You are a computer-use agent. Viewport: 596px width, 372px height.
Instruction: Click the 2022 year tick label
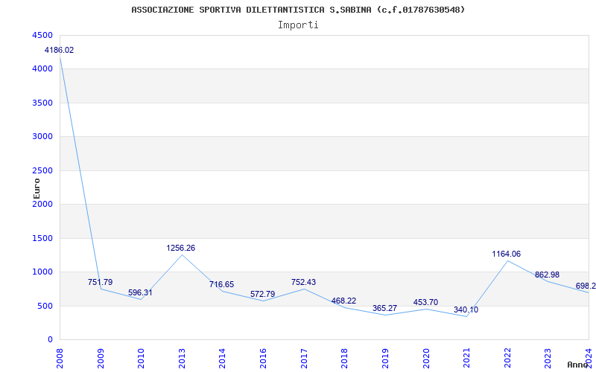[507, 359]
